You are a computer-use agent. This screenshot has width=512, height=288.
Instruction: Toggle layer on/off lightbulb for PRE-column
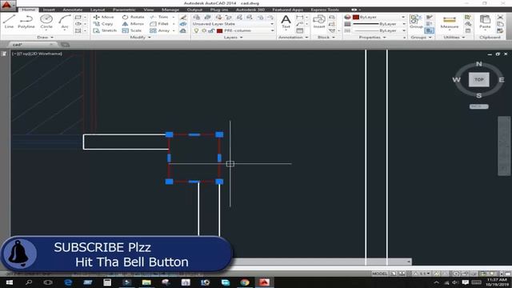[x=196, y=30]
